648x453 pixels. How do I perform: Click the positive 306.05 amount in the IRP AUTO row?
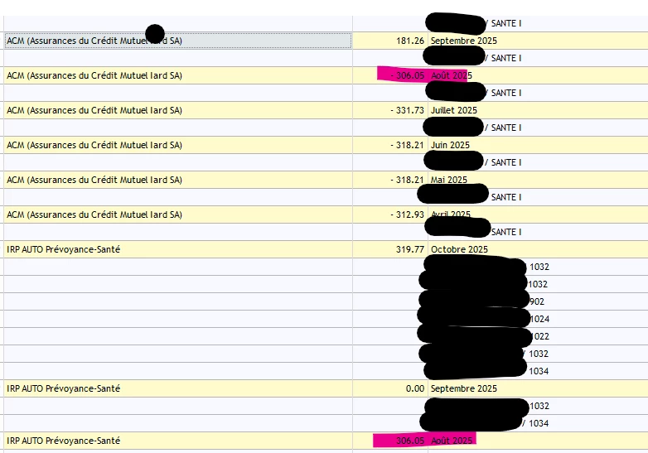click(x=390, y=441)
